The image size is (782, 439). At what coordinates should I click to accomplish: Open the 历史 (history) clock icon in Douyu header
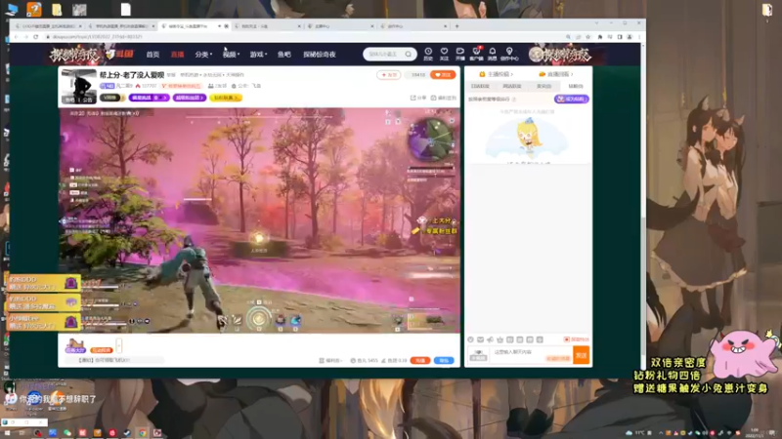tap(428, 52)
